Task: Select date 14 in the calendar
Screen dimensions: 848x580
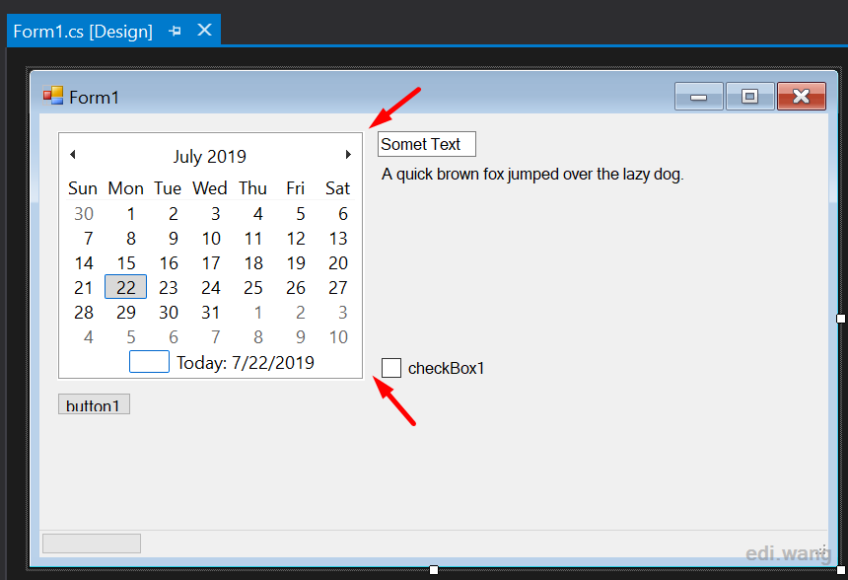Action: [x=84, y=263]
